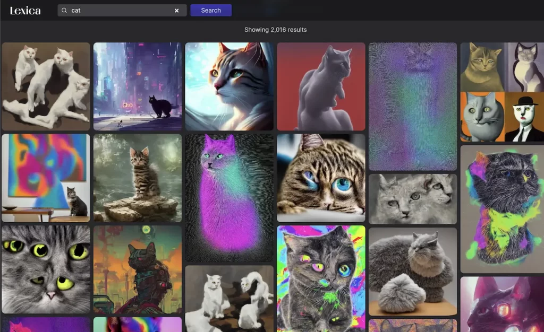544x332 pixels.
Task: Open the cyberpunk robot cat on orange sky thumbnail
Action: pos(138,269)
